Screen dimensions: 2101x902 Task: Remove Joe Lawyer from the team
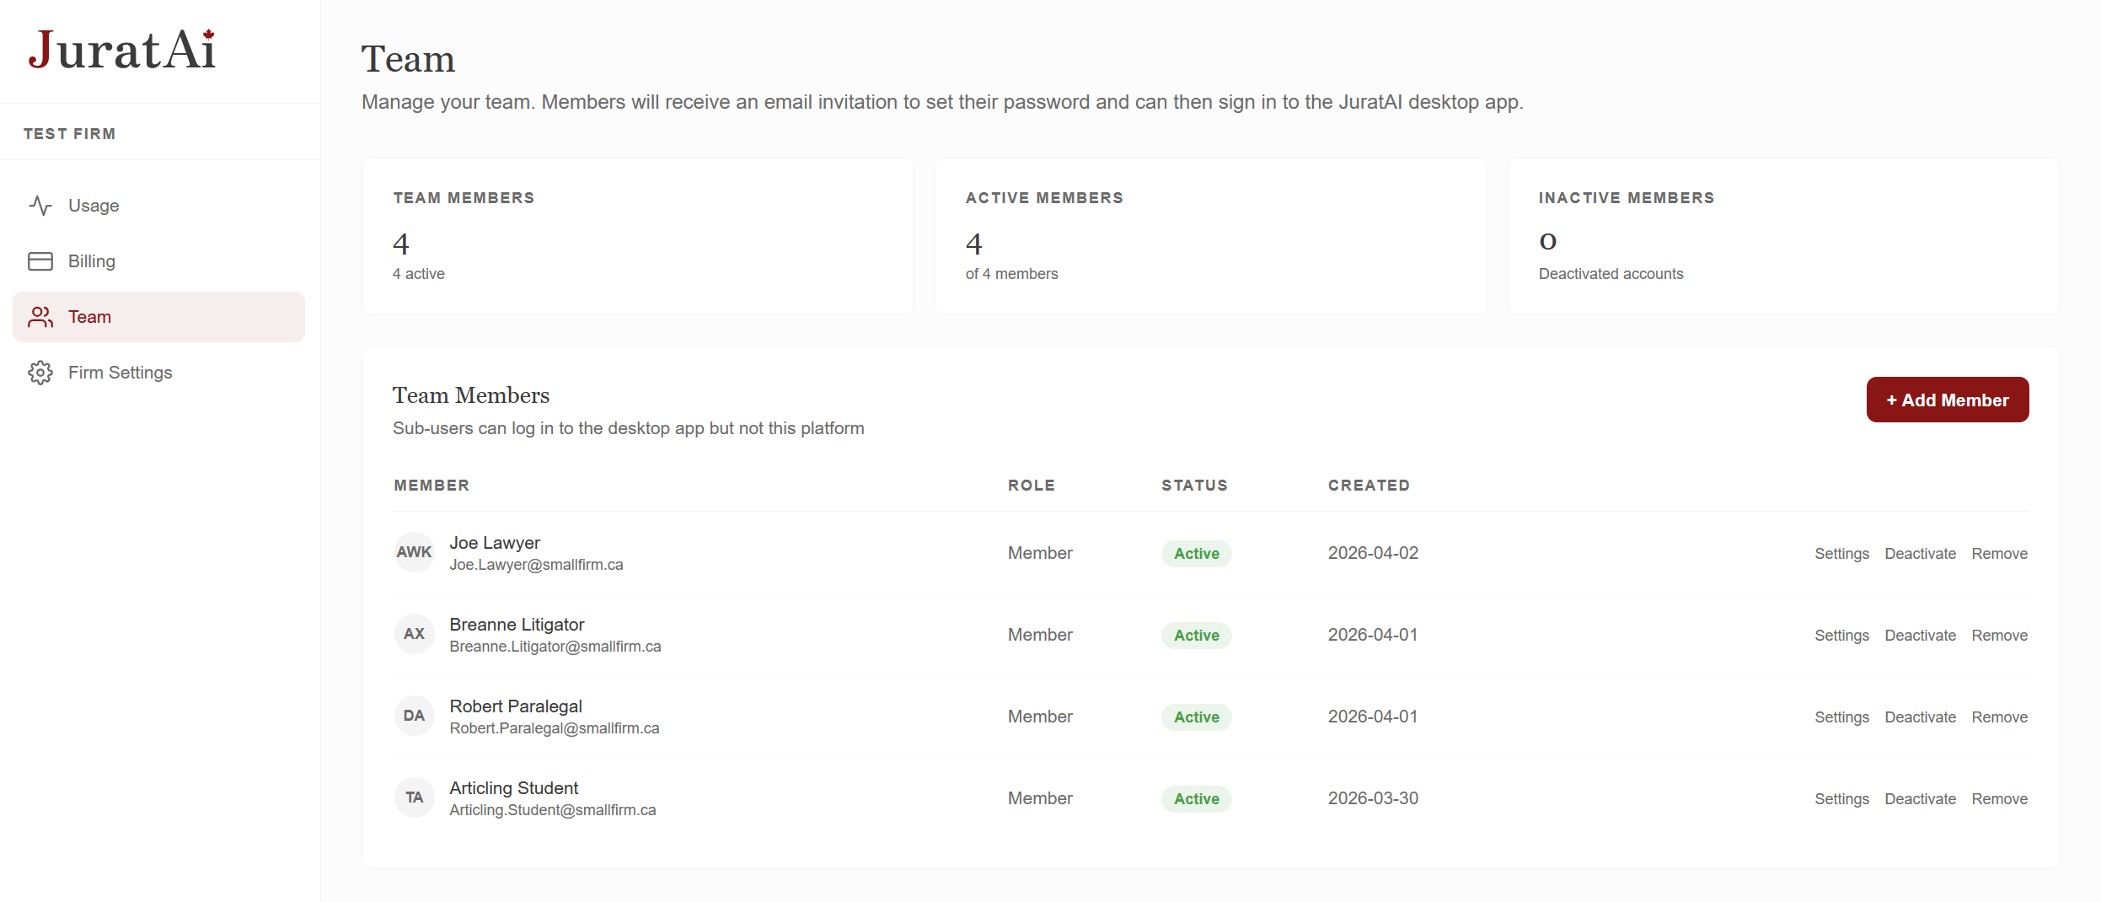coord(1999,554)
